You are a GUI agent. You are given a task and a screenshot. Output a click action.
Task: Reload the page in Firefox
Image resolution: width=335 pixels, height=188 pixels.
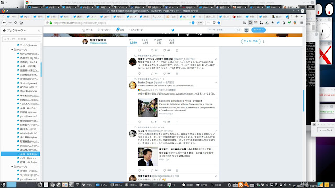click(15, 23)
